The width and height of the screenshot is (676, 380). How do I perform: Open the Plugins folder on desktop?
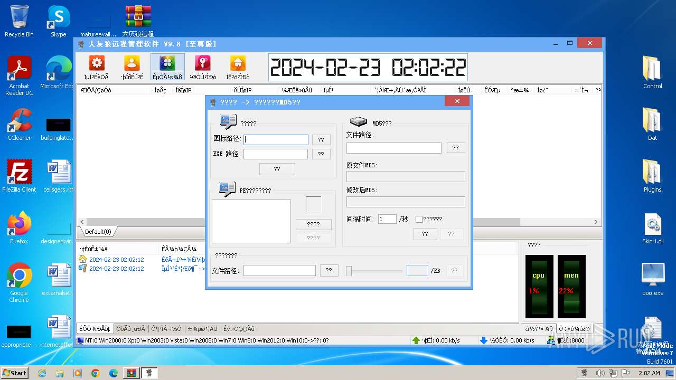tap(653, 176)
